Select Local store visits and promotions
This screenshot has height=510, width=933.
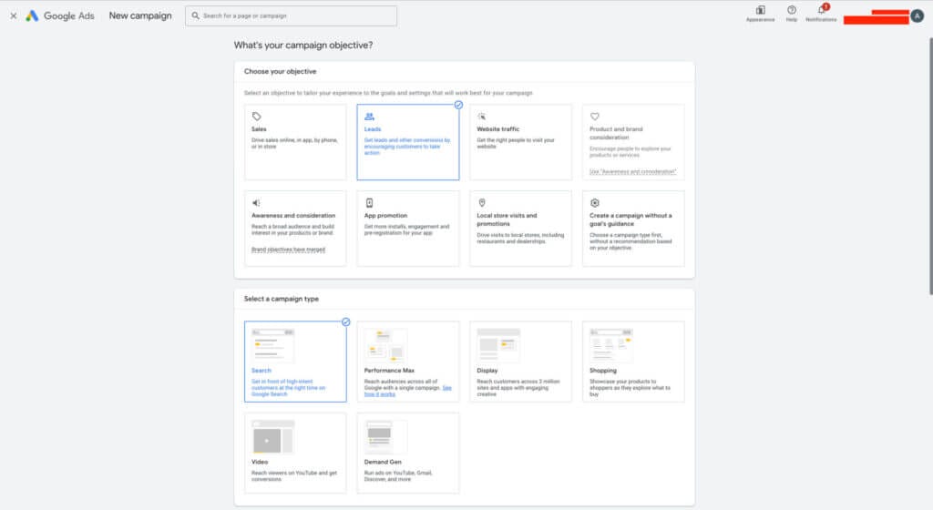pos(520,229)
